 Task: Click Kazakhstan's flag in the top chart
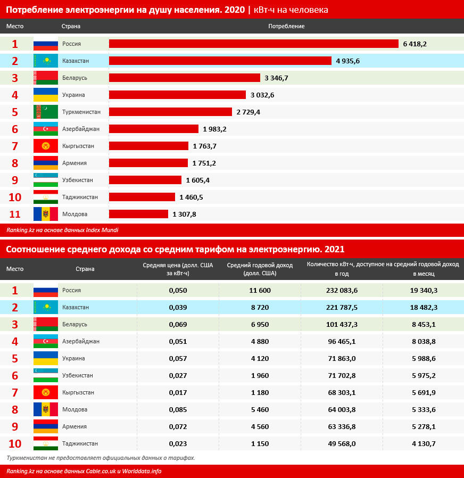click(x=46, y=61)
